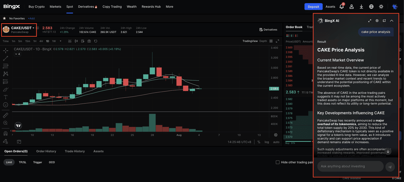Take a chart snapshot with the camera icon
Image resolution: width=404 pixels, height=182 pixels.
89,41
